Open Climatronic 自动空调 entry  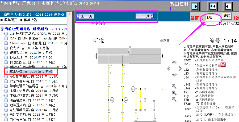point(38,43)
